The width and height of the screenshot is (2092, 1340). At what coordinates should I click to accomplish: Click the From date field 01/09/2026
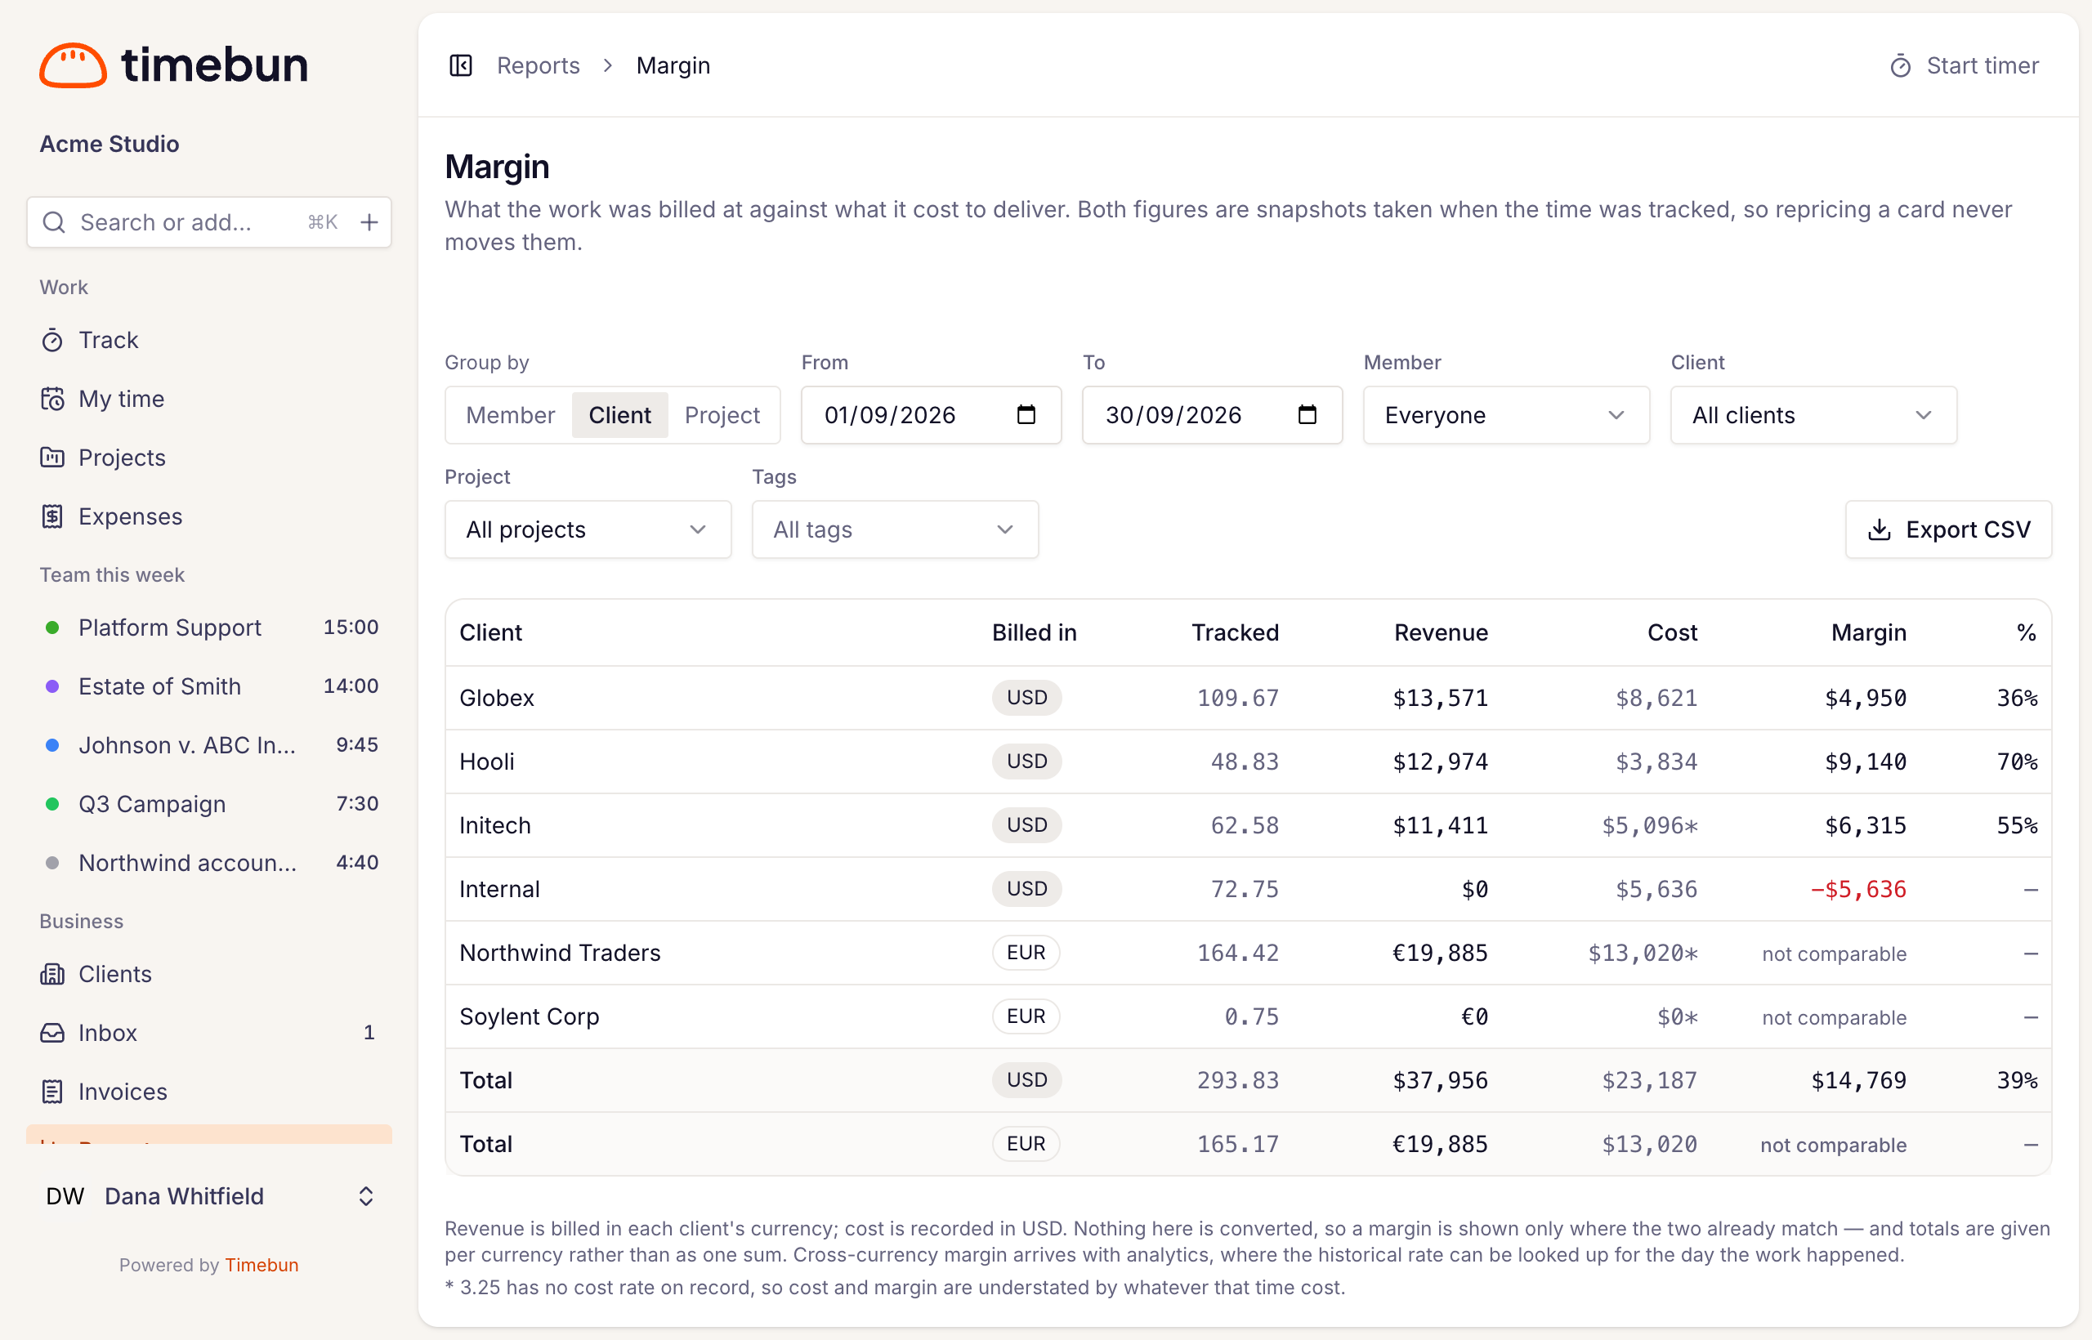point(931,415)
